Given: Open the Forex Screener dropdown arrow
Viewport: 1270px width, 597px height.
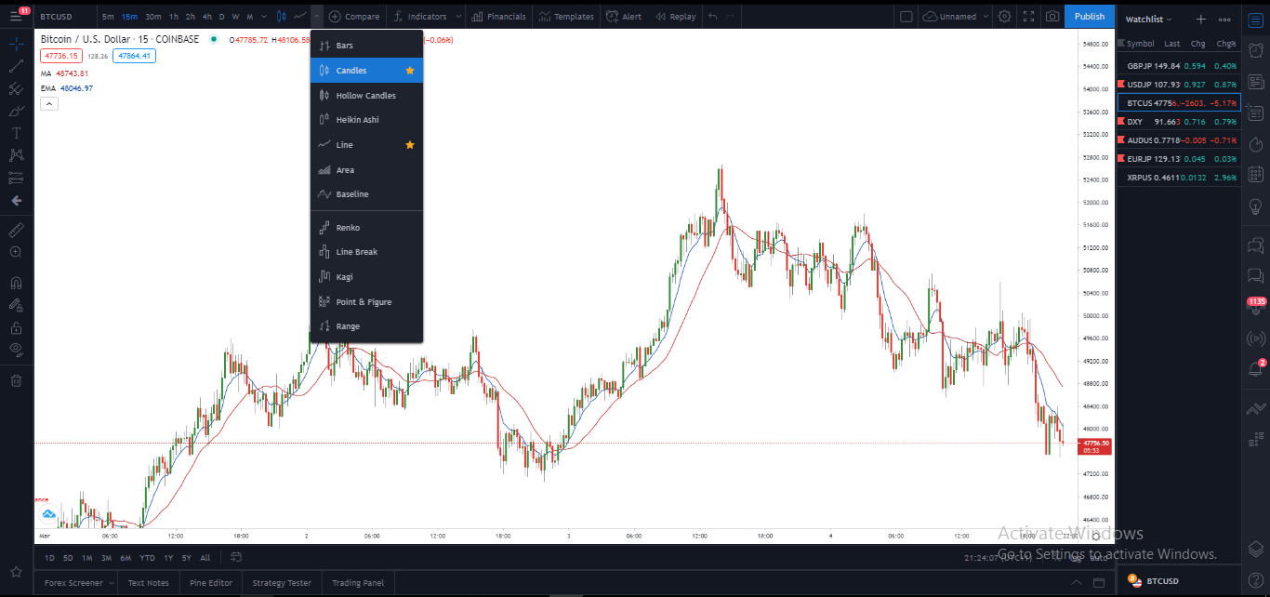Looking at the screenshot, I should [x=111, y=583].
